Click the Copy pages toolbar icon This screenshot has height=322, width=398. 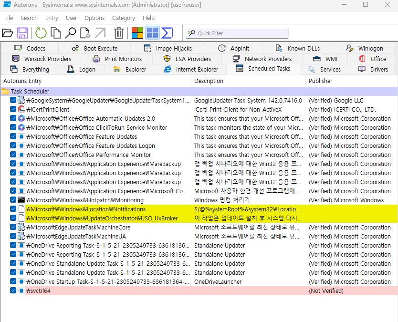coord(55,33)
